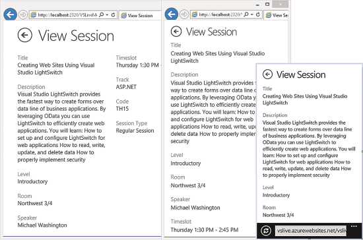Click 'Introductory' Level value on phone screen
Screen dimensions: 363x240
tap(276, 195)
